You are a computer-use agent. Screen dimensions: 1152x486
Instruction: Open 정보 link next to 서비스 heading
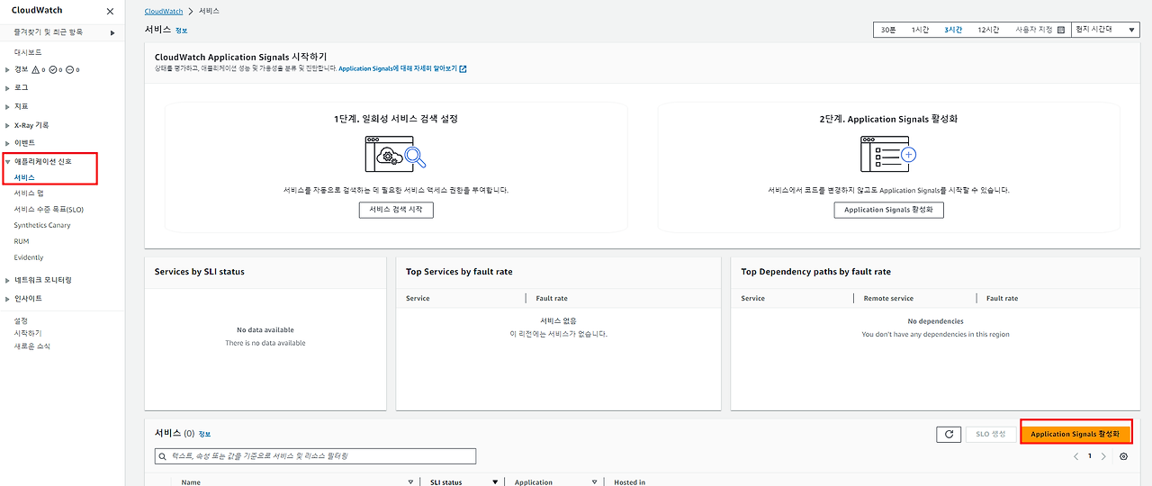pyautogui.click(x=182, y=31)
